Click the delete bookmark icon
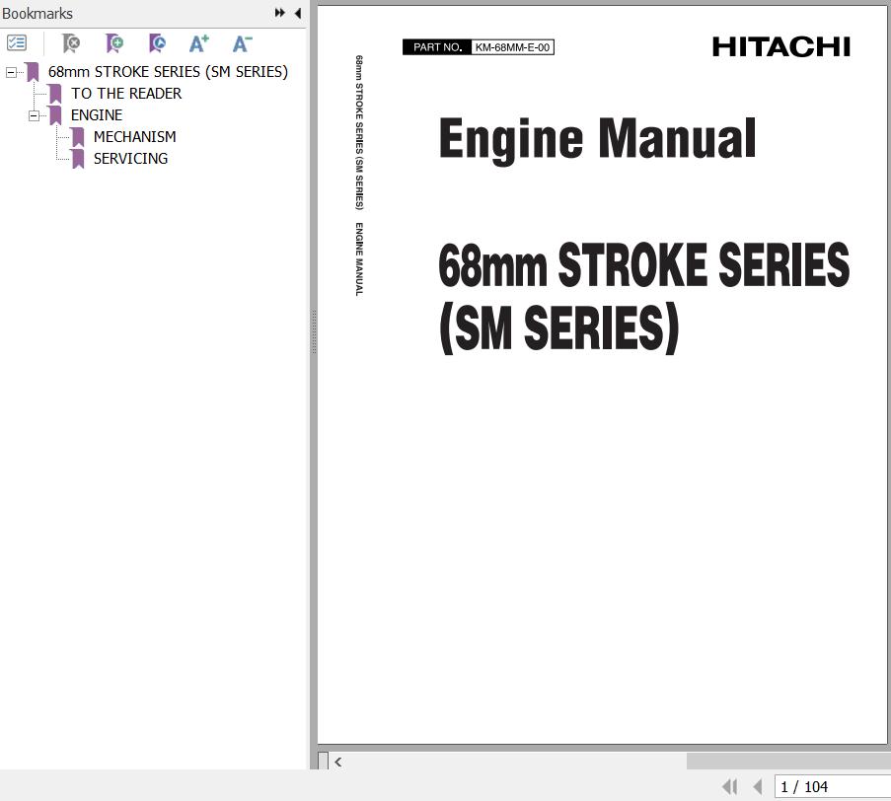Image resolution: width=891 pixels, height=801 pixels. [71, 43]
